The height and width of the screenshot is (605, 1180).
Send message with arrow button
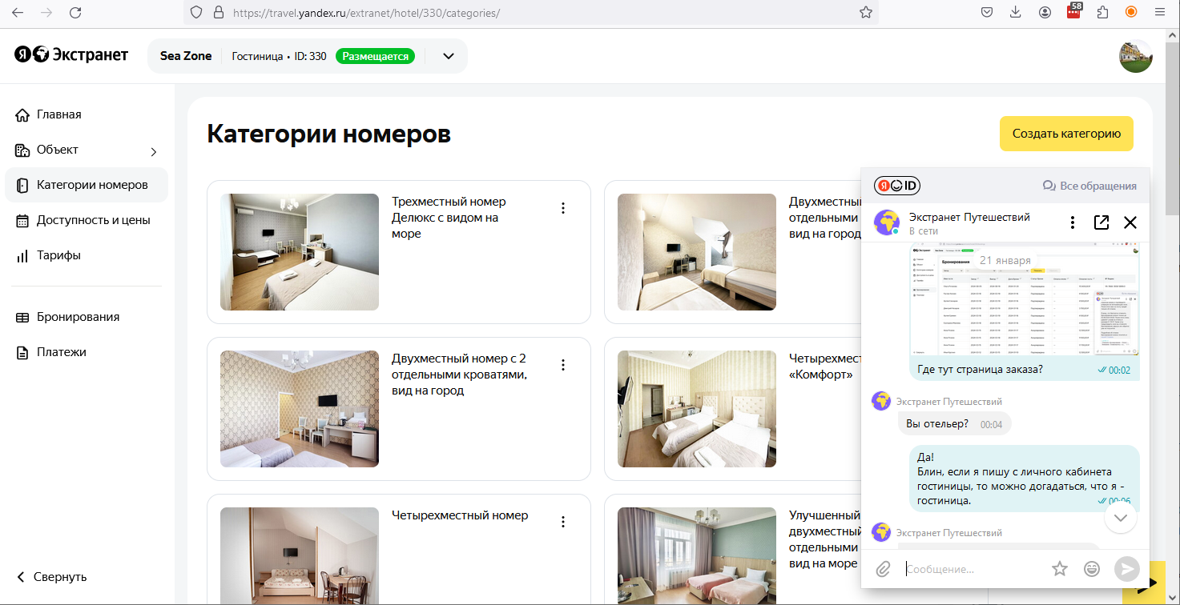click(1126, 569)
